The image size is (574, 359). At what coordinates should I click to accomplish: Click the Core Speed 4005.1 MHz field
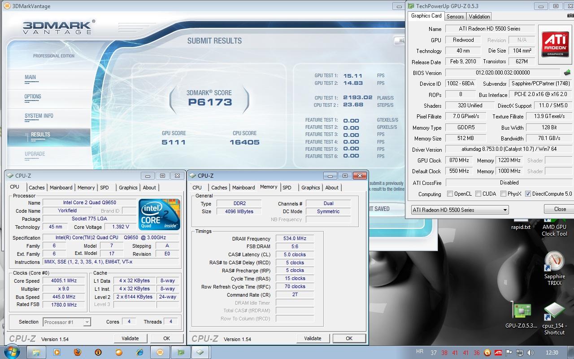64,281
